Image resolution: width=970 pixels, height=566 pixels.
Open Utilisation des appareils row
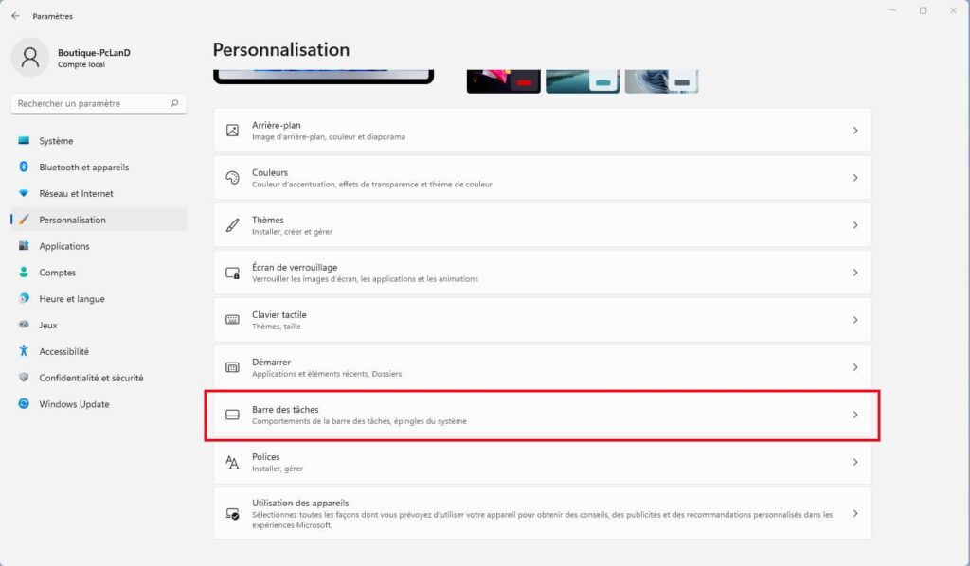[542, 513]
